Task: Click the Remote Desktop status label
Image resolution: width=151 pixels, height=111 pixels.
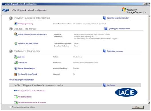Action: tap(60, 68)
